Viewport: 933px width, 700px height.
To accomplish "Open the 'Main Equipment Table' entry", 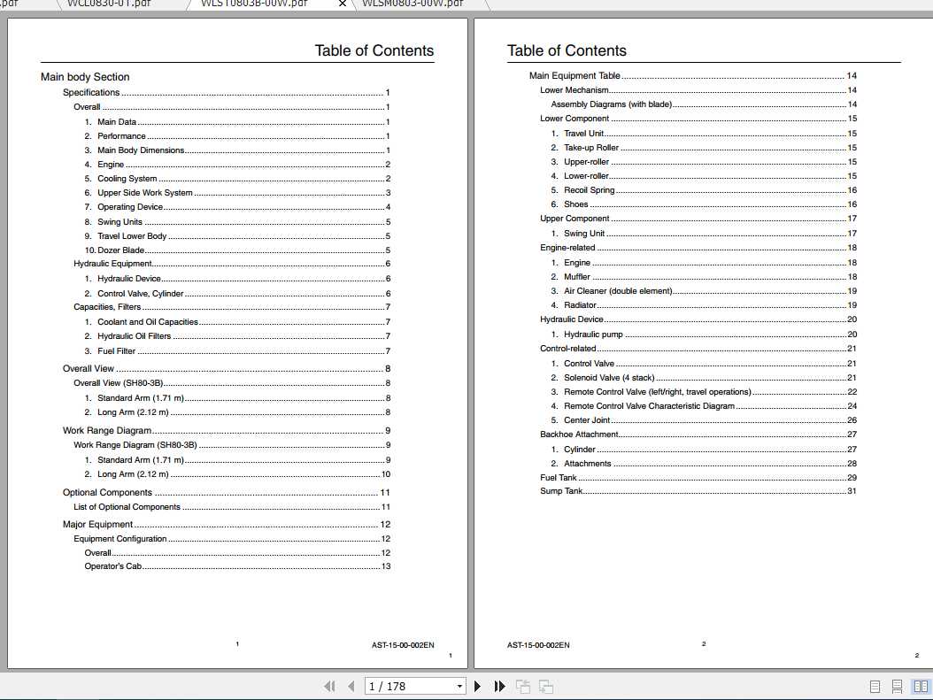I will pos(692,75).
